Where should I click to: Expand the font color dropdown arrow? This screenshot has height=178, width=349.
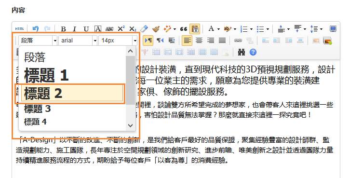[218, 29]
